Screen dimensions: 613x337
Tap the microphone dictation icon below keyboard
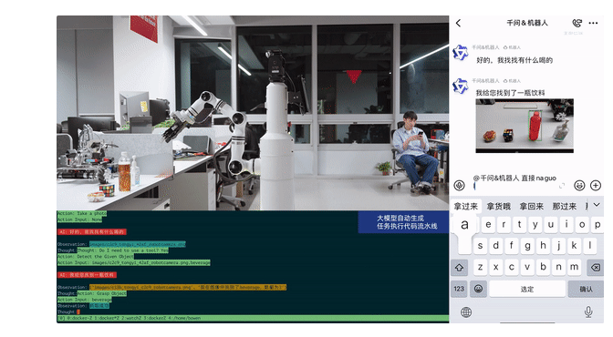588,311
